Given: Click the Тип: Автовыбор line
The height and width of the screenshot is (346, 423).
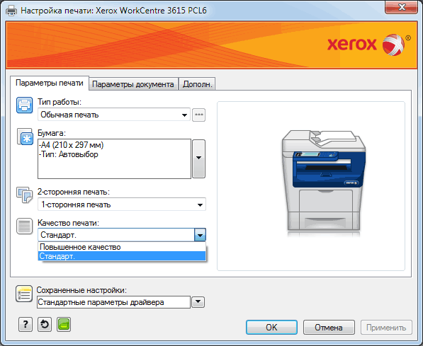Looking at the screenshot, I should (69, 154).
